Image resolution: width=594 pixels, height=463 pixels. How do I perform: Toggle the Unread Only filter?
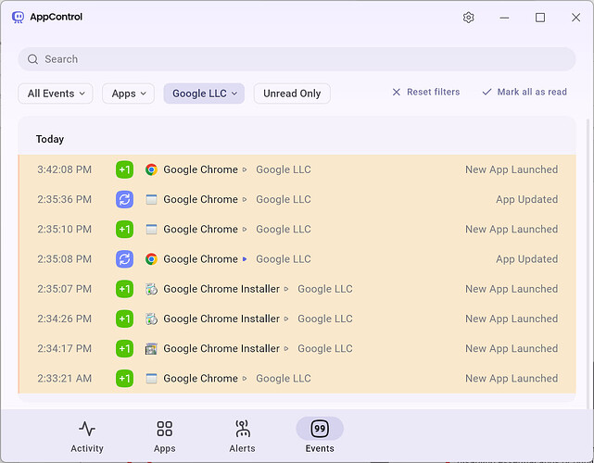click(x=292, y=94)
